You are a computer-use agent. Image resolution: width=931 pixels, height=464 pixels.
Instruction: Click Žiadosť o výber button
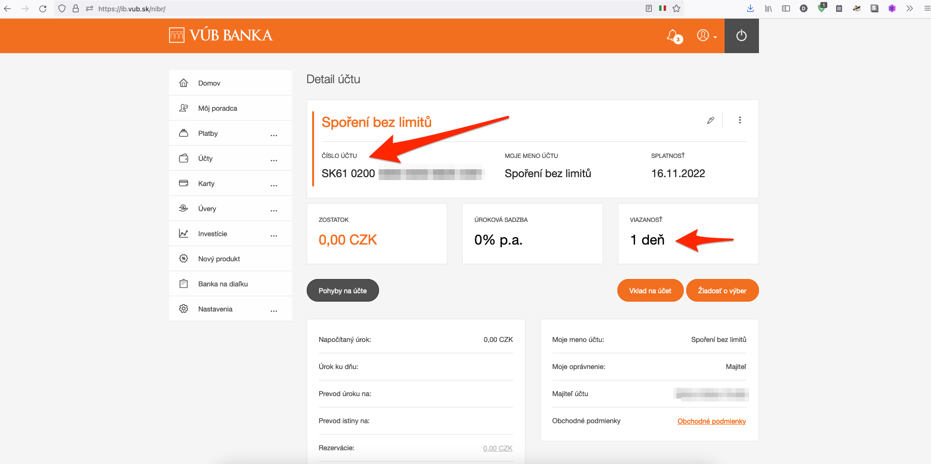point(722,290)
